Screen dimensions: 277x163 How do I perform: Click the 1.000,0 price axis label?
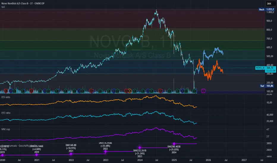tap(270, 12)
